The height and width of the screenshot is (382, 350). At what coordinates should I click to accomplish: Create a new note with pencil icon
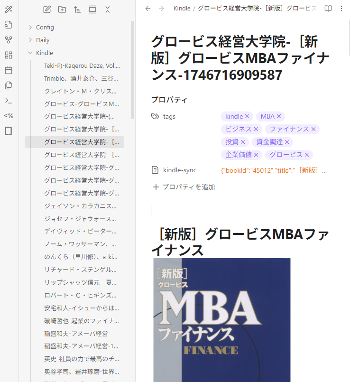47,9
